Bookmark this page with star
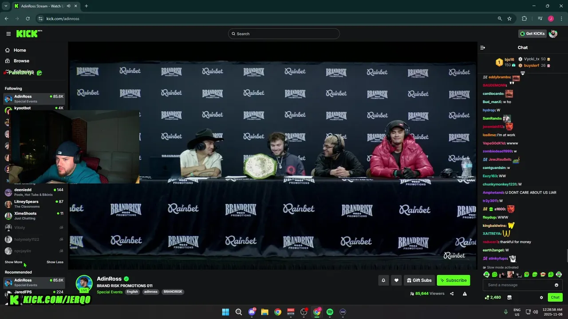The image size is (568, 319). click(509, 19)
